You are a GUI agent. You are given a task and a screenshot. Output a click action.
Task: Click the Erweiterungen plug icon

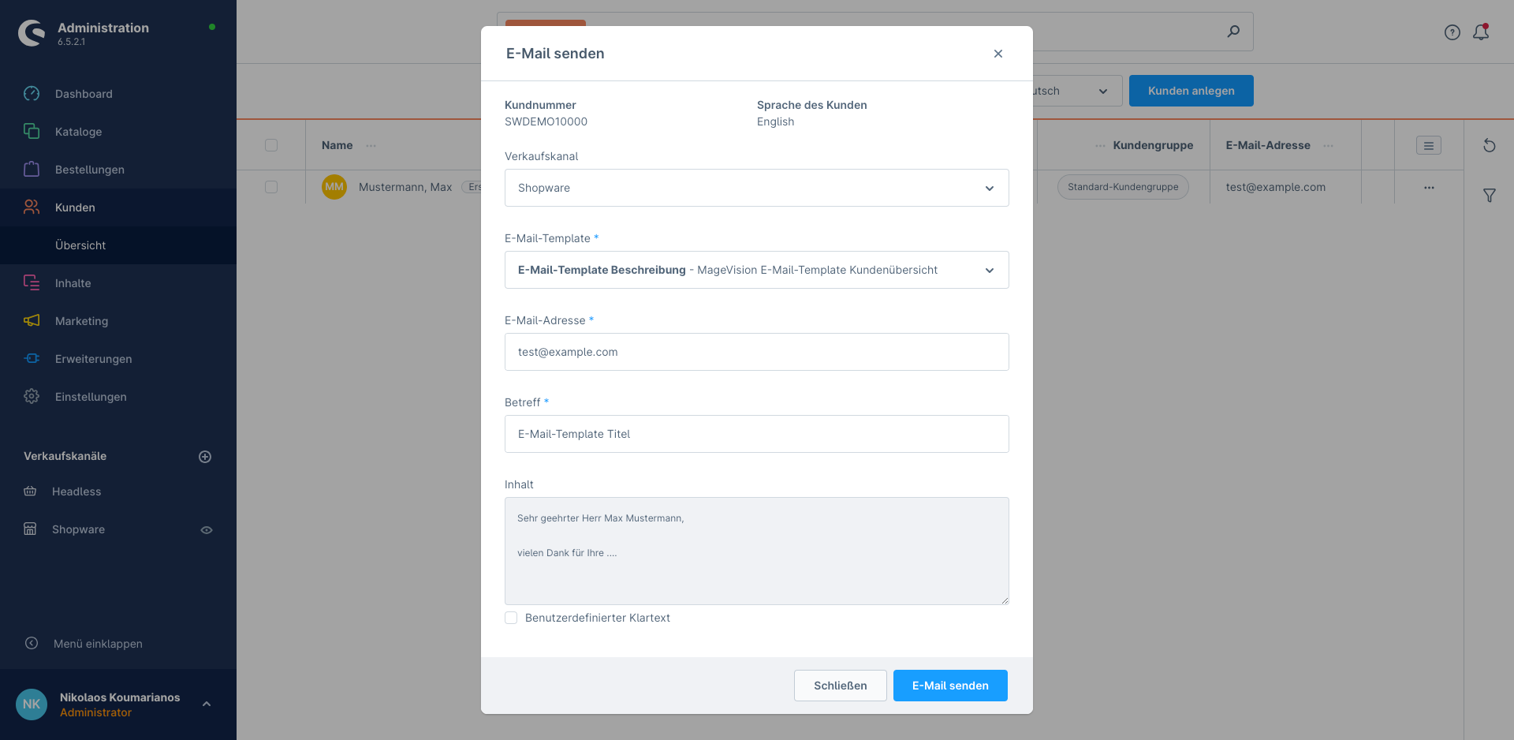click(x=32, y=359)
